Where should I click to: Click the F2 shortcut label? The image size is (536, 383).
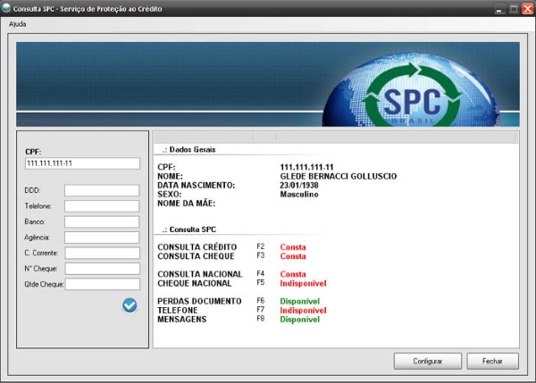point(261,246)
